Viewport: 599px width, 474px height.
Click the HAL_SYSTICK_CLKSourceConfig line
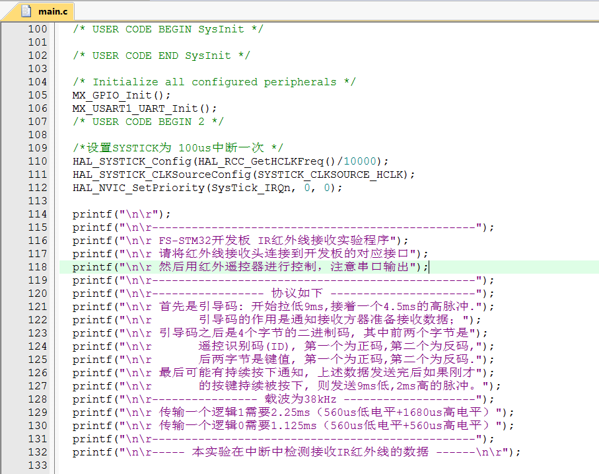(x=244, y=175)
